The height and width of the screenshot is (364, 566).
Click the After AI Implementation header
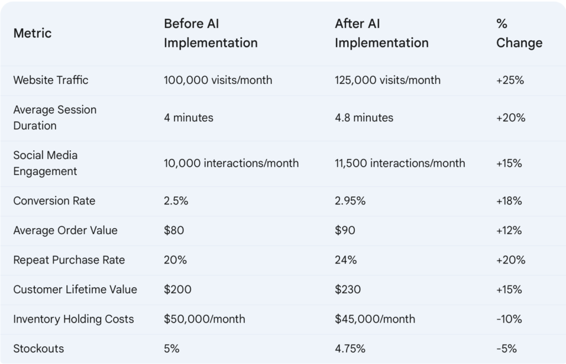click(x=381, y=33)
